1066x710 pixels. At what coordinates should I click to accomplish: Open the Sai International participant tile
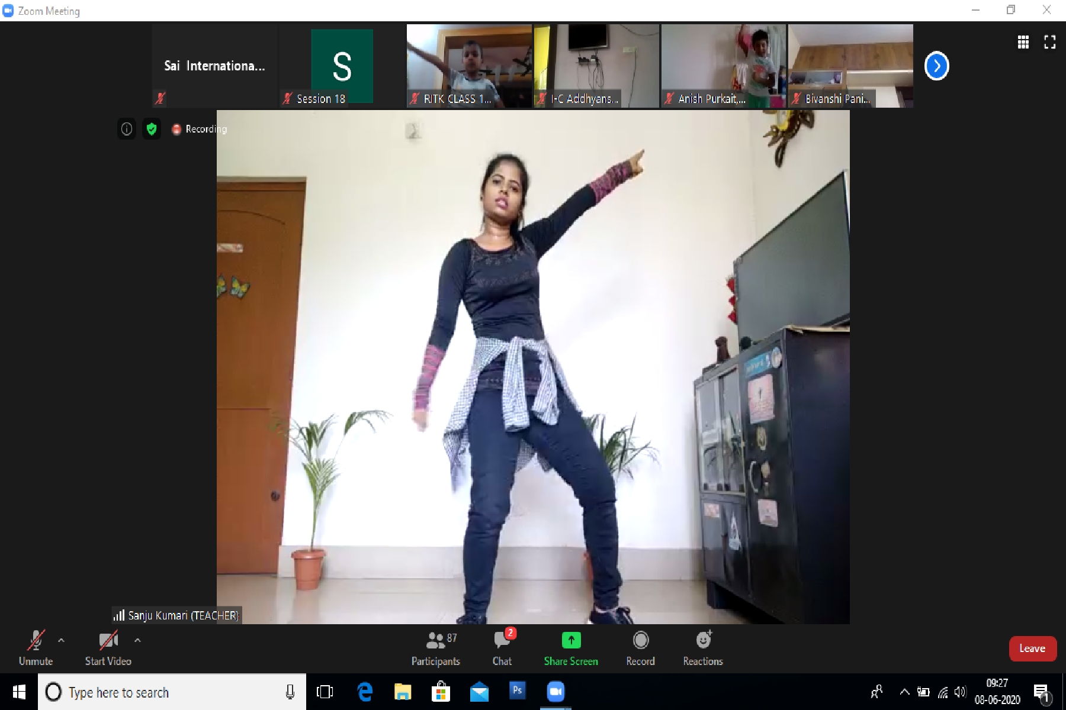(214, 66)
